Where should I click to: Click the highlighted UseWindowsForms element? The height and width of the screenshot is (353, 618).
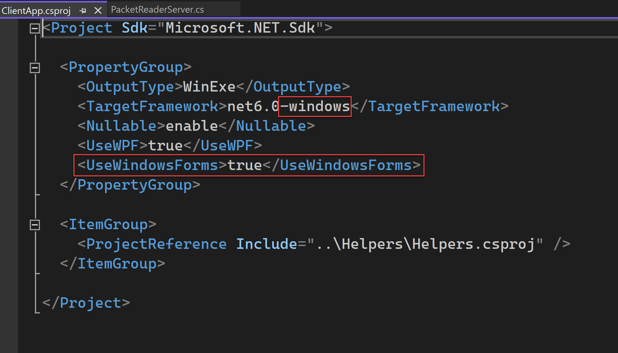tap(249, 165)
